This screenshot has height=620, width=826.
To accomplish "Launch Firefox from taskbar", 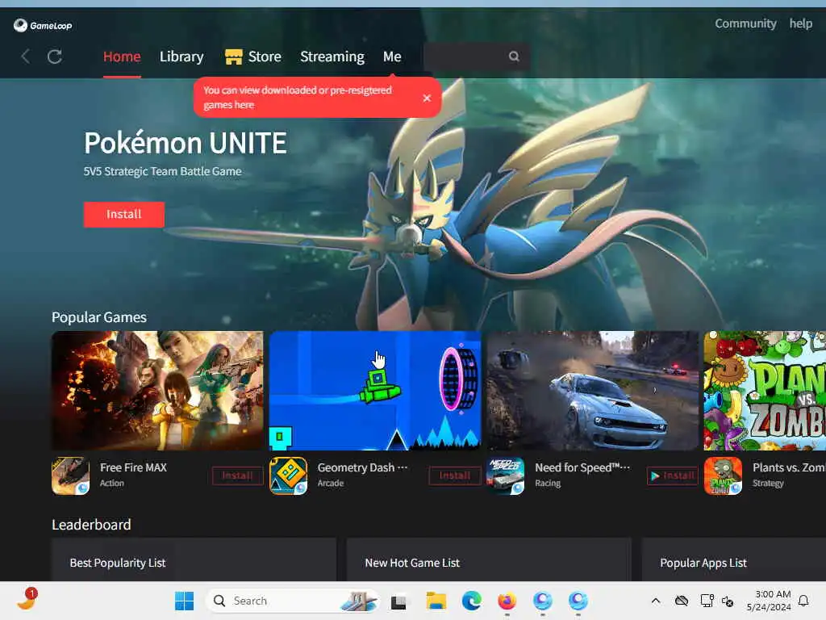I will 507,601.
